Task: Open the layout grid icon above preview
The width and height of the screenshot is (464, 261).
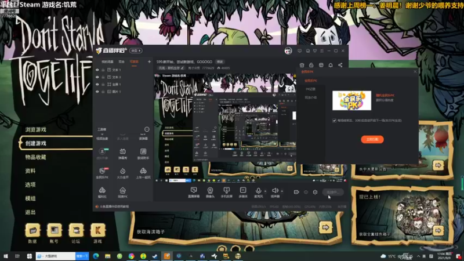Action: click(x=321, y=65)
